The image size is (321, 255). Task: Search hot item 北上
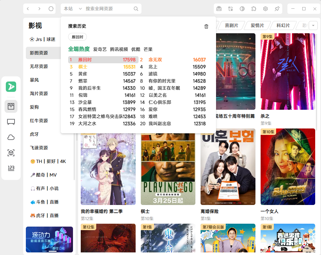pos(173,67)
